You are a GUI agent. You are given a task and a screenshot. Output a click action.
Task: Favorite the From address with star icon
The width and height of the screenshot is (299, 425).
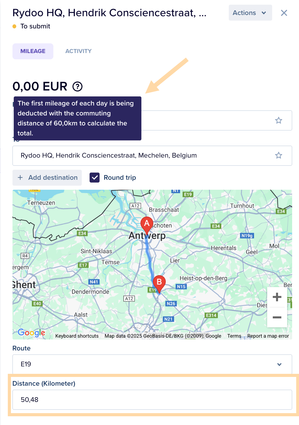(x=278, y=120)
